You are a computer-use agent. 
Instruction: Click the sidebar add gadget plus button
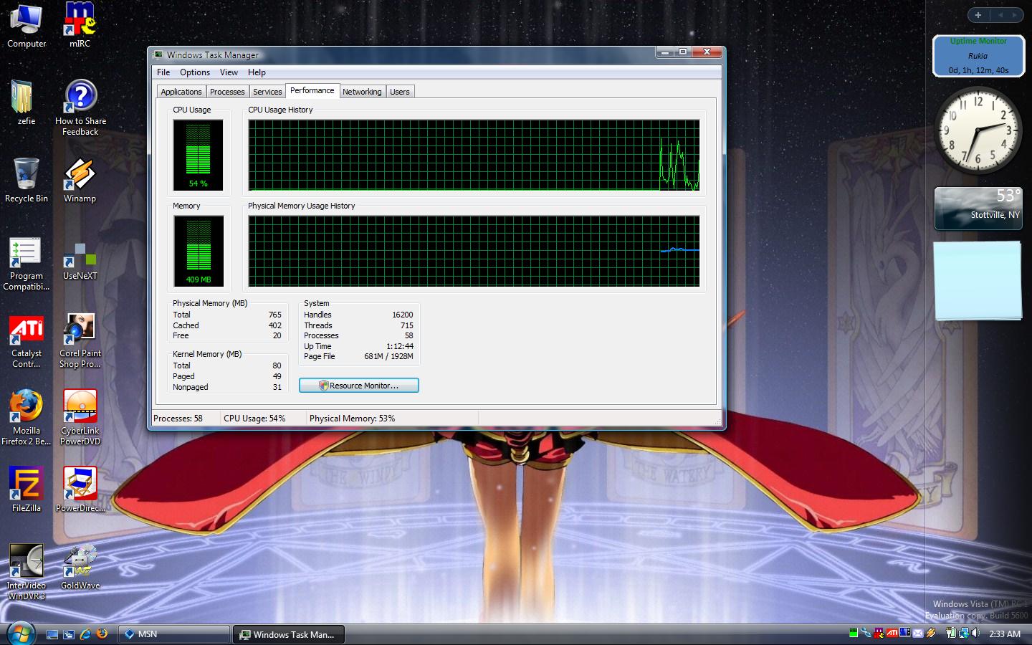978,15
